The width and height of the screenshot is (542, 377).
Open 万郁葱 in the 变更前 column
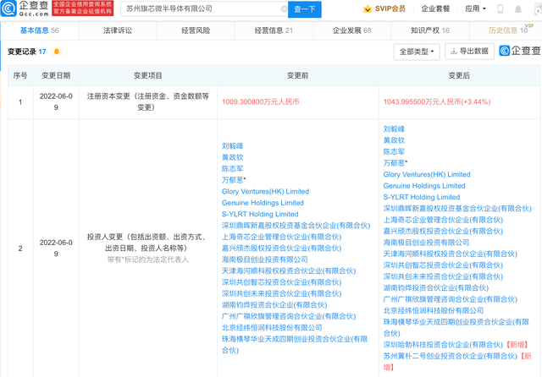tap(233, 180)
